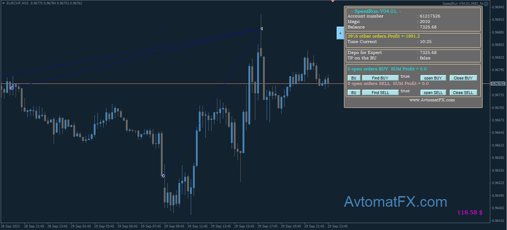Select the trendline anchor circle at the chart low
Viewport: 507px width, 230px height.
tap(163, 176)
